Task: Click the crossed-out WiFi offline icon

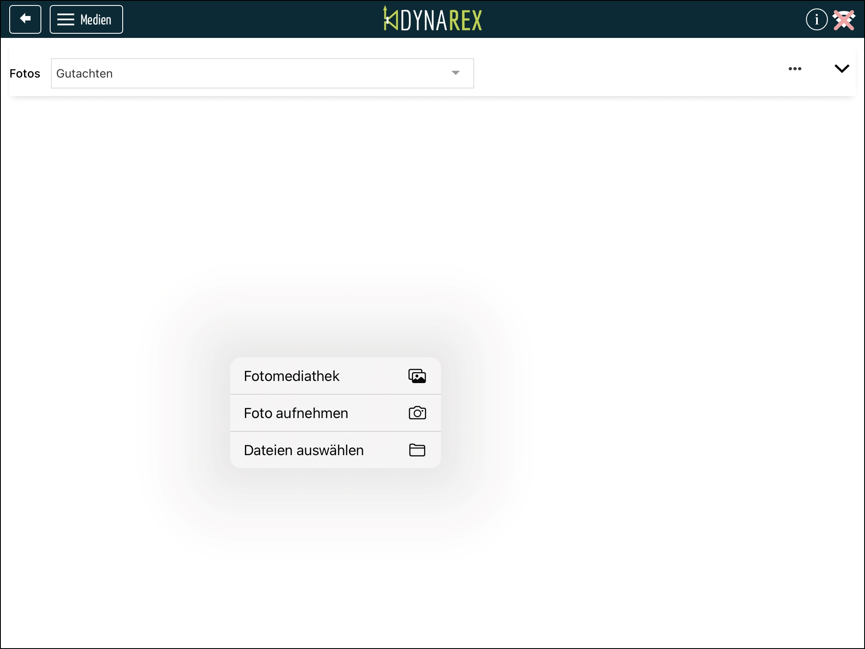Action: pos(844,20)
